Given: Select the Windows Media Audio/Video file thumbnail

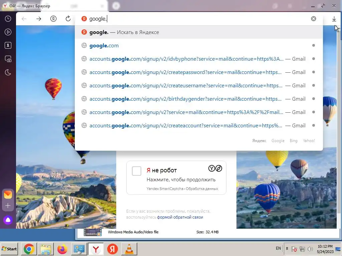Looking at the screenshot, I should [x=93, y=232].
